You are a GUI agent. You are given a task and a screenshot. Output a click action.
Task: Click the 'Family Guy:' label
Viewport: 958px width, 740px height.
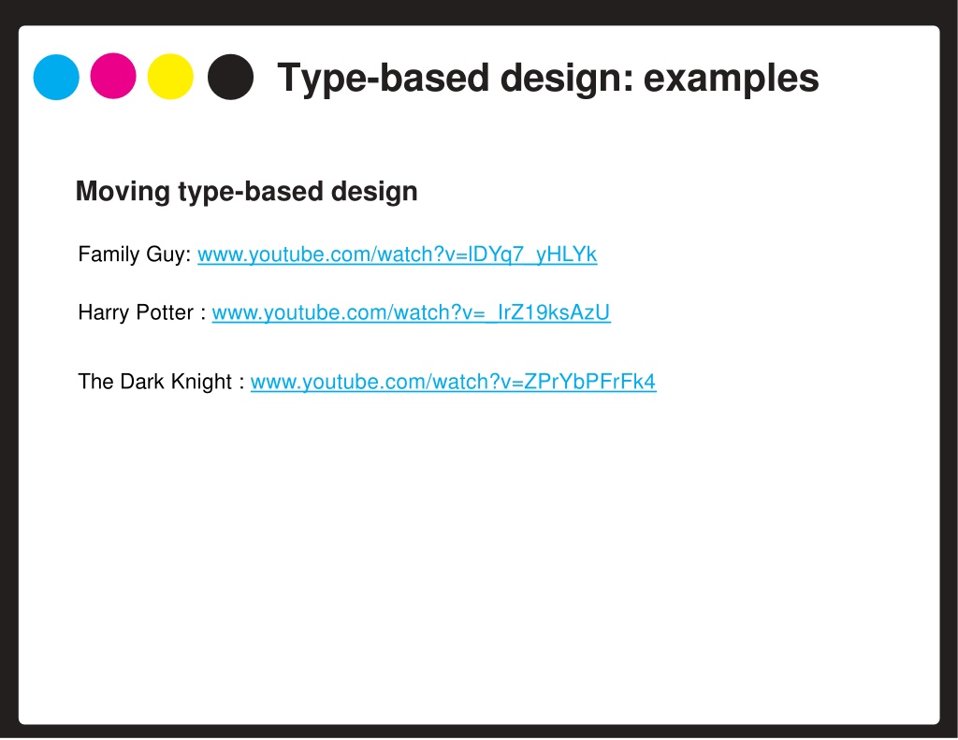pyautogui.click(x=135, y=254)
